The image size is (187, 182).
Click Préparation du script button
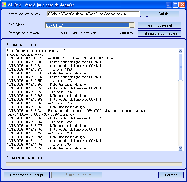pos(27,175)
